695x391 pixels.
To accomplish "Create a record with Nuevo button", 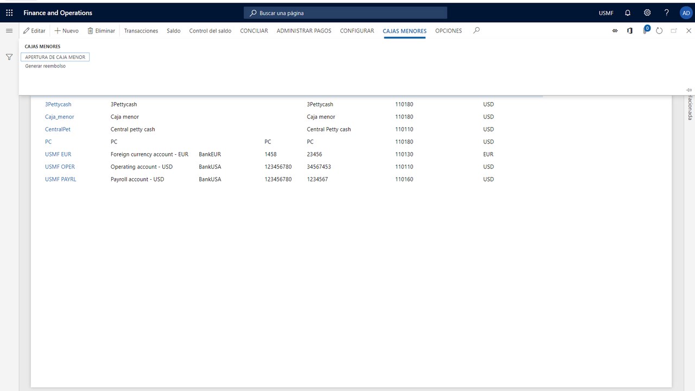I will point(67,31).
